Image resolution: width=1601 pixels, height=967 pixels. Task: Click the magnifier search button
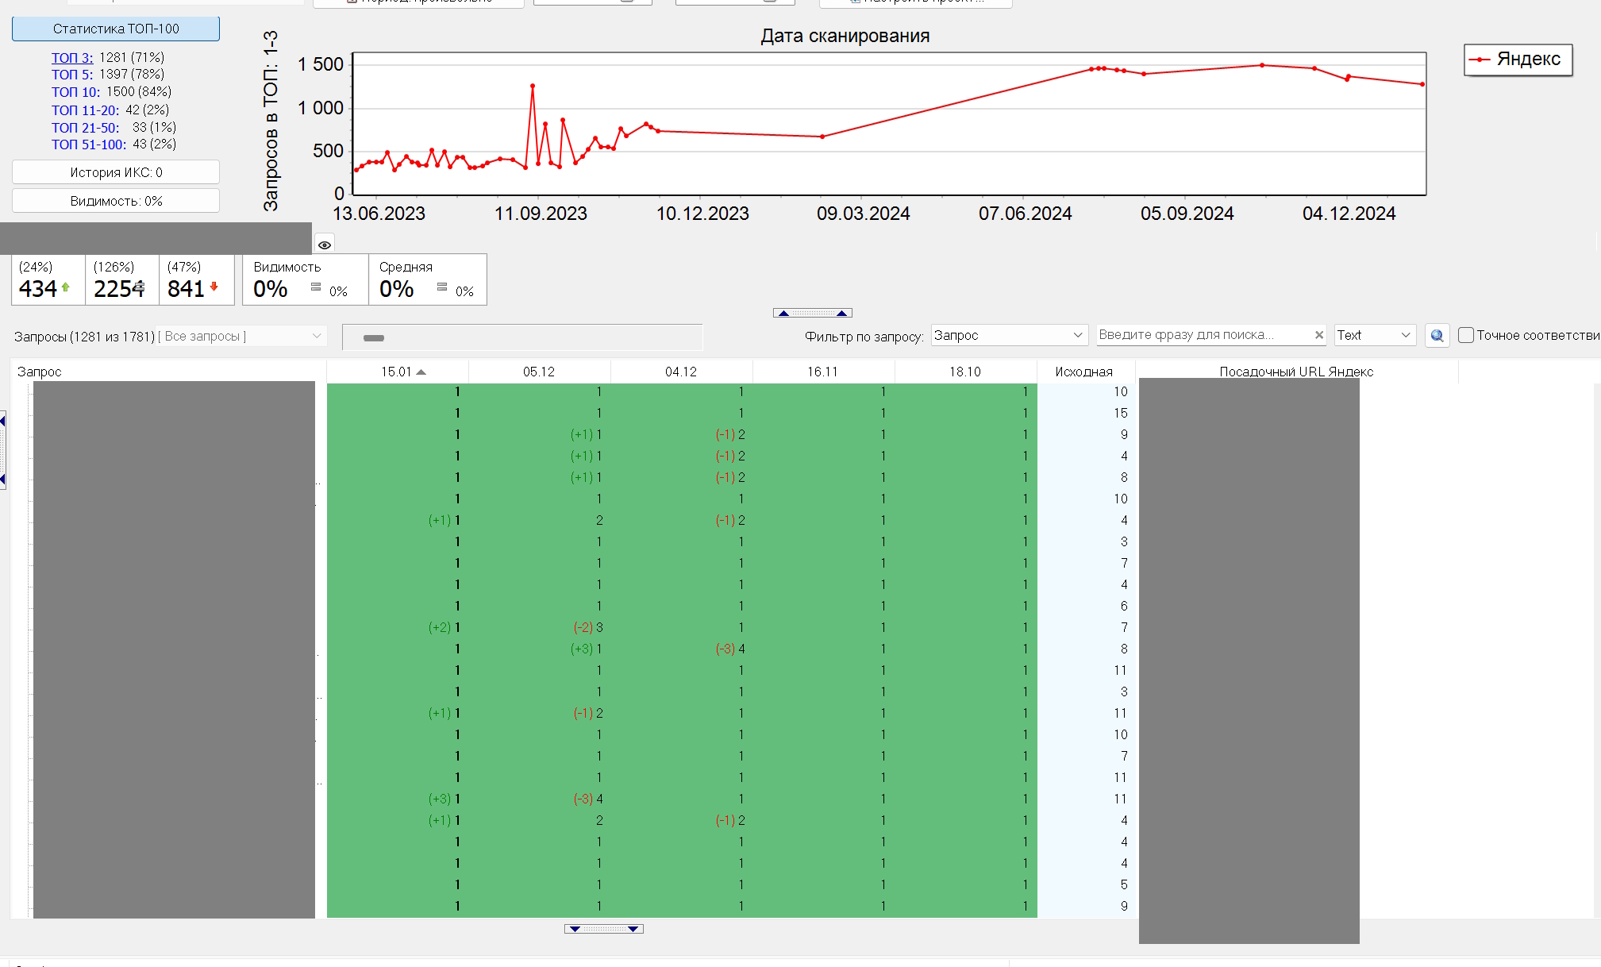click(1437, 336)
